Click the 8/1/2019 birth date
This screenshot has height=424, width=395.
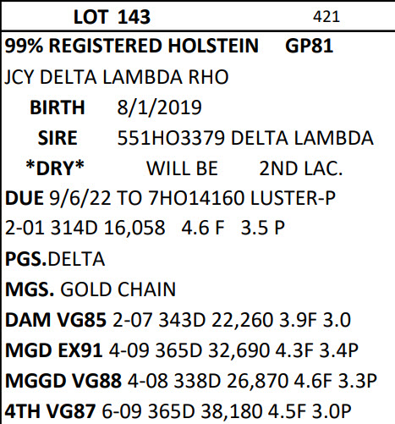point(159,107)
